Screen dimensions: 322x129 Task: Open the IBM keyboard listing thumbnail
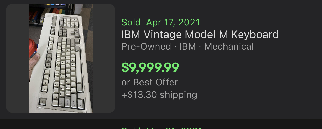tap(61, 58)
